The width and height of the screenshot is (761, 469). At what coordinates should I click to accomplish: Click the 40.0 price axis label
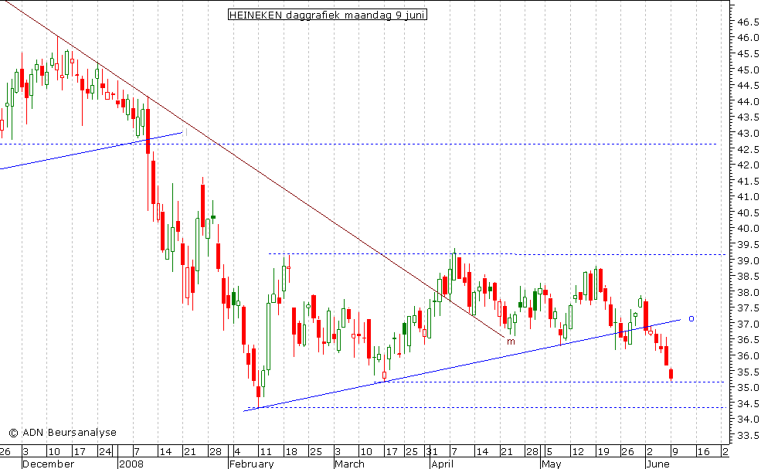click(x=748, y=229)
